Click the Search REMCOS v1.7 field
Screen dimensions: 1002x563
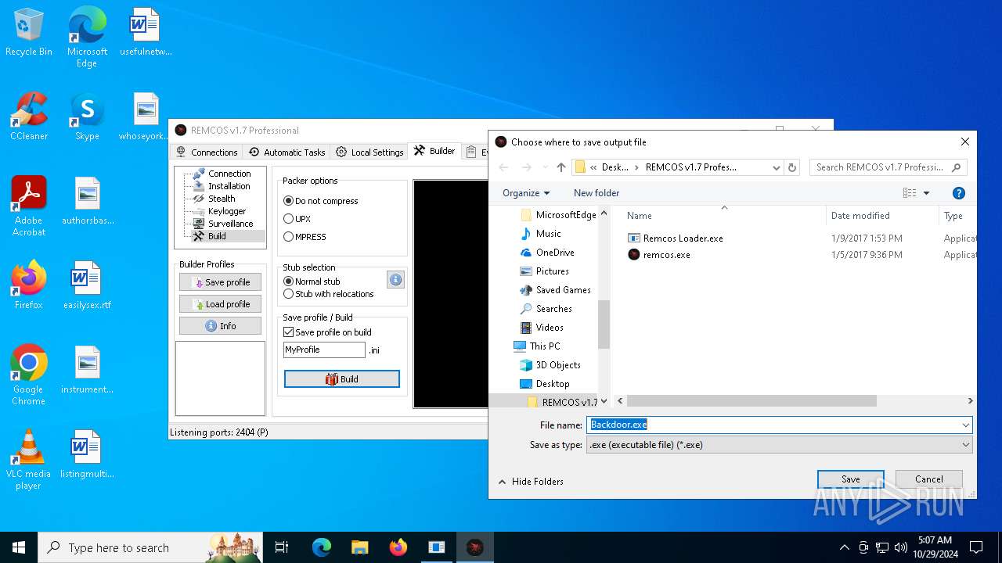pyautogui.click(x=888, y=167)
